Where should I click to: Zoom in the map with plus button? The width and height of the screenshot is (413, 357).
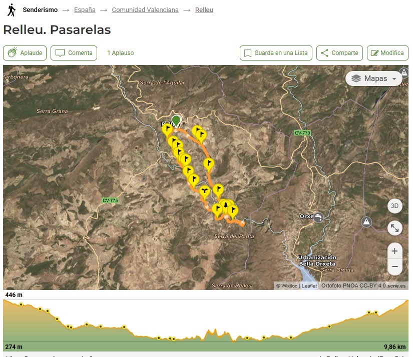click(394, 251)
